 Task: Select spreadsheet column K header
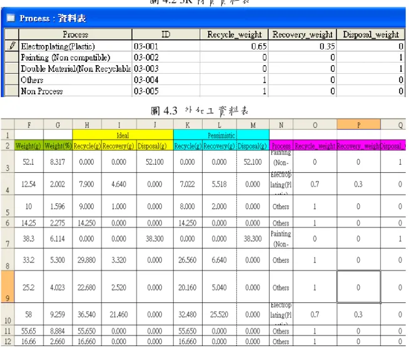pyautogui.click(x=188, y=125)
